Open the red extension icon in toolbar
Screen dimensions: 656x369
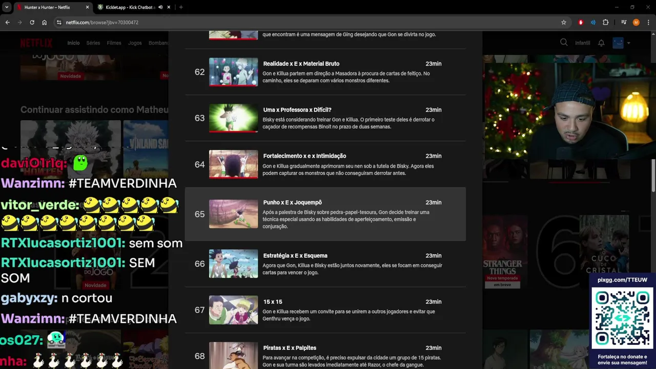pos(581,23)
